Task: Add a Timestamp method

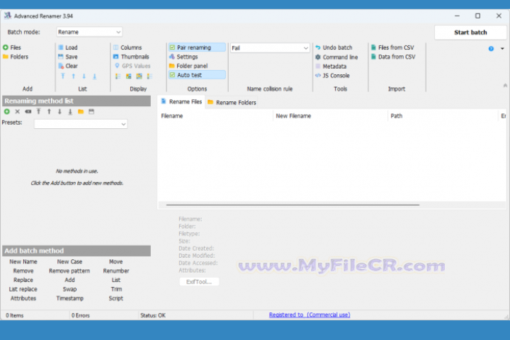Action: 69,298
